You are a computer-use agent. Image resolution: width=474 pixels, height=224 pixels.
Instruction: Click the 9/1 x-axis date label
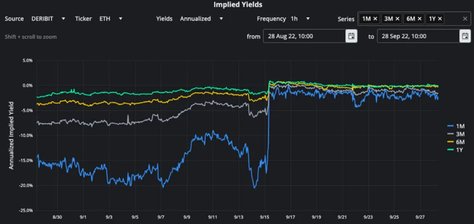pyautogui.click(x=83, y=217)
